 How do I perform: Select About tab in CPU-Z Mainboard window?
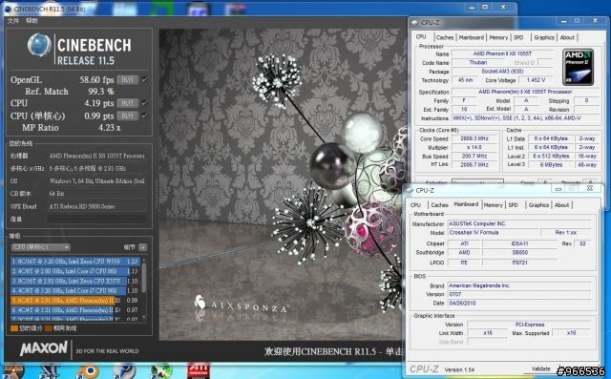562,205
